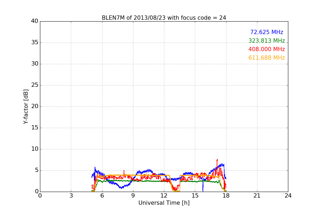Click the y-axis tick label 35
Viewport: 320px width, 213px height.
click(x=35, y=43)
